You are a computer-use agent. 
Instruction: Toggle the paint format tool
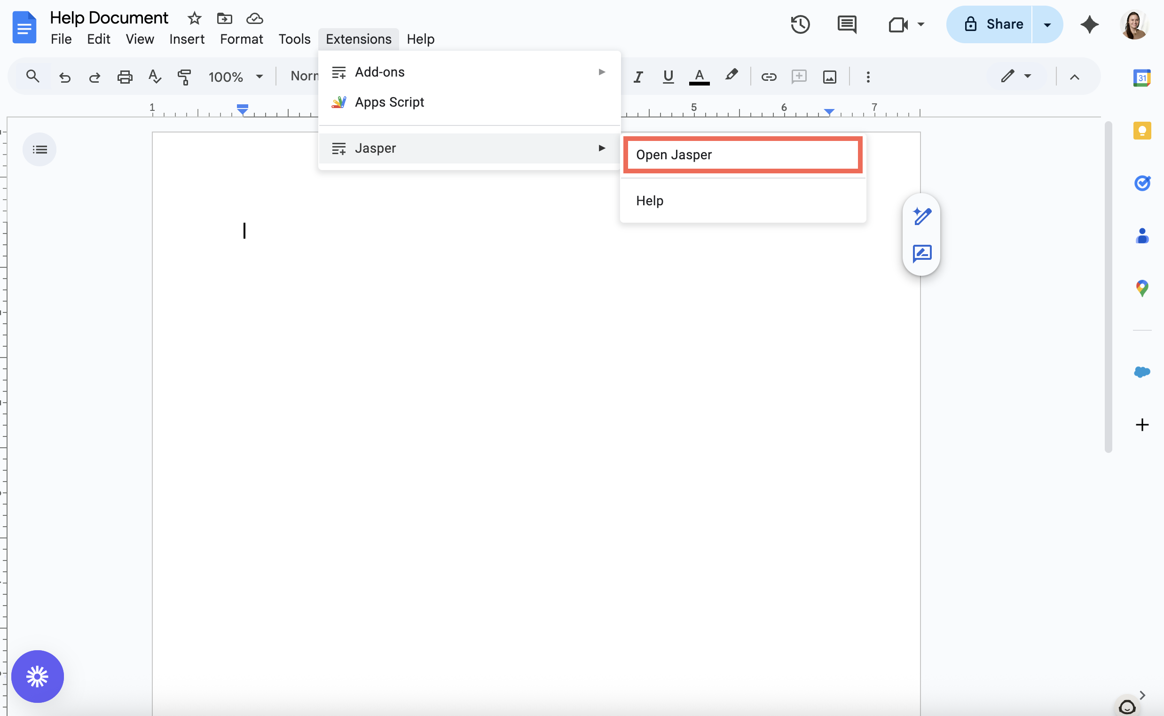[x=184, y=77]
